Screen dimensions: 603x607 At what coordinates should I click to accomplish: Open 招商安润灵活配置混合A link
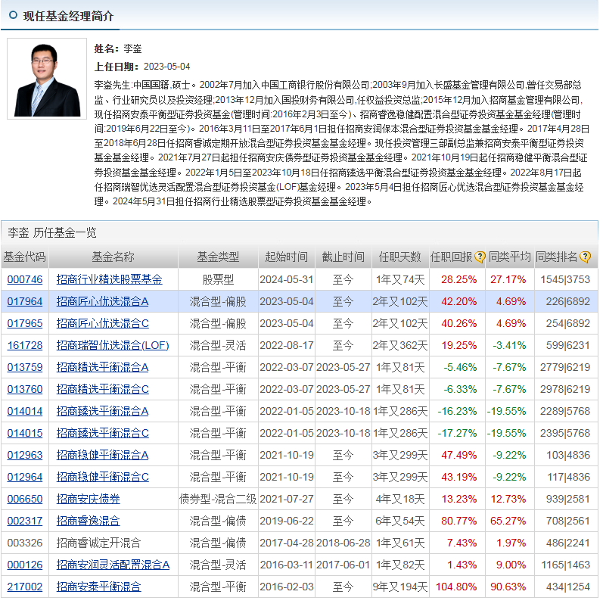[113, 565]
